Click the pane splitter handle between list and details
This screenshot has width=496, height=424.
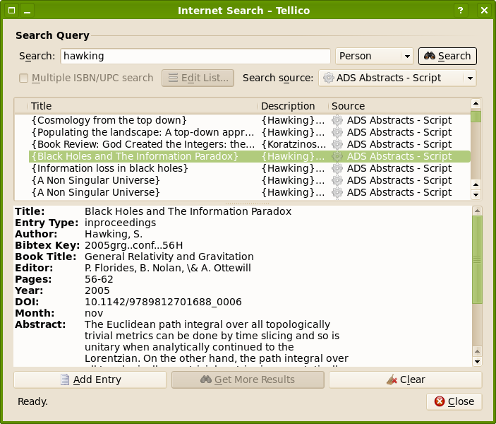(x=248, y=203)
